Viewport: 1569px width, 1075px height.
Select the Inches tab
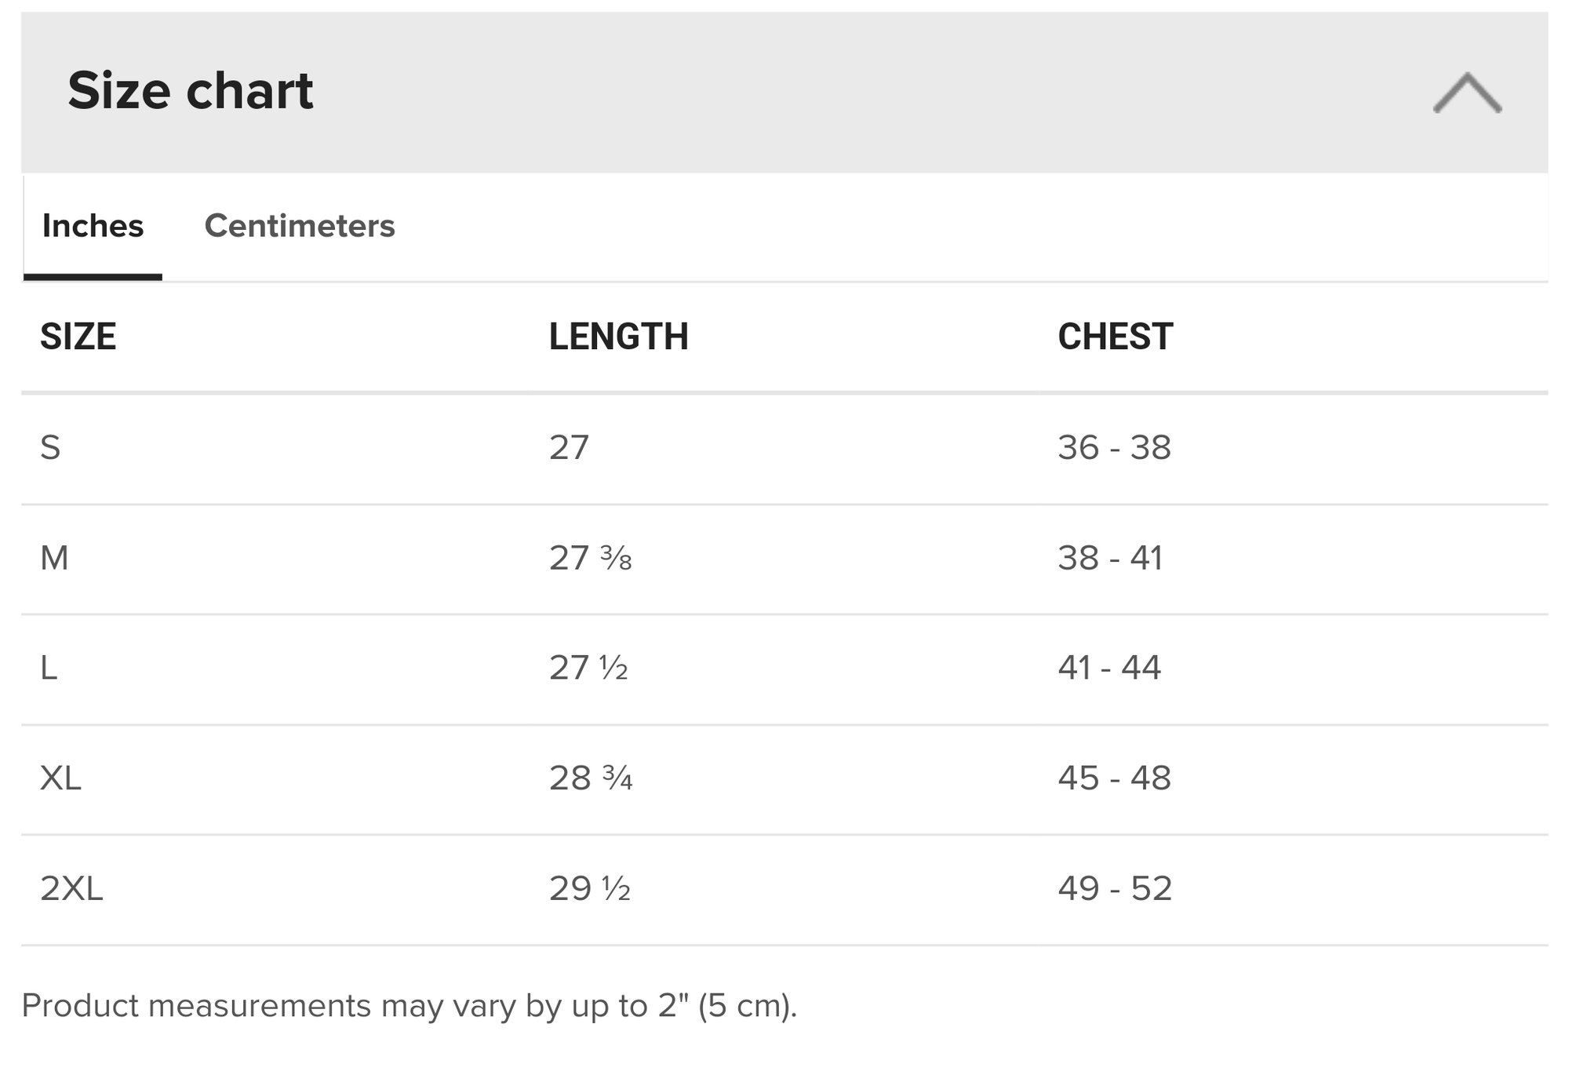93,226
